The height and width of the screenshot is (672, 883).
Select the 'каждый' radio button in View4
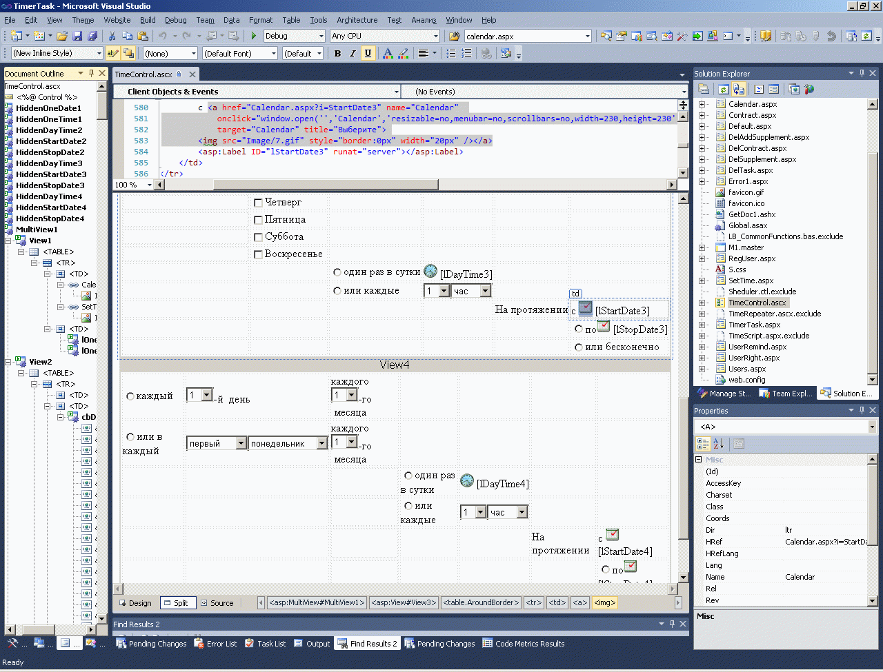click(130, 396)
